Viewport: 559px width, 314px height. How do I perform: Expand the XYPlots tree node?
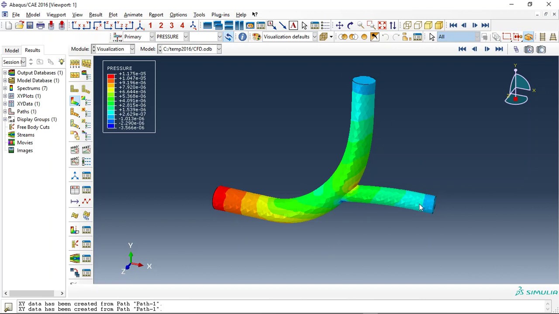pos(5,96)
